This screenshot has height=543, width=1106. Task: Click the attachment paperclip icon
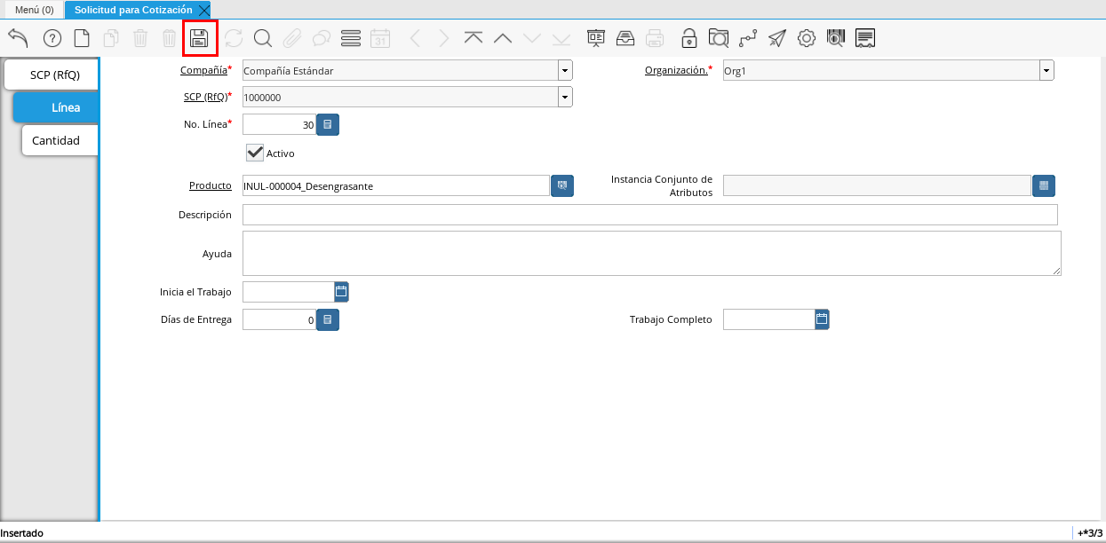point(292,38)
